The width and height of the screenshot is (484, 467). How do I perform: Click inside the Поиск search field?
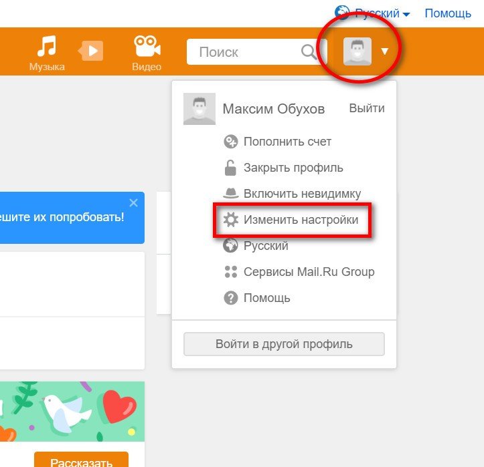pos(257,51)
